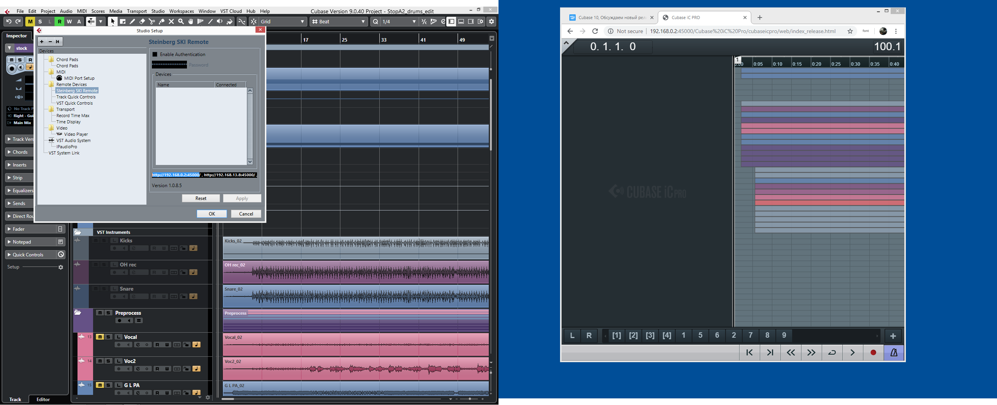Toggle cycle loop in Cubase iC Pro
Viewport: 997px width, 405px height.
coord(832,352)
